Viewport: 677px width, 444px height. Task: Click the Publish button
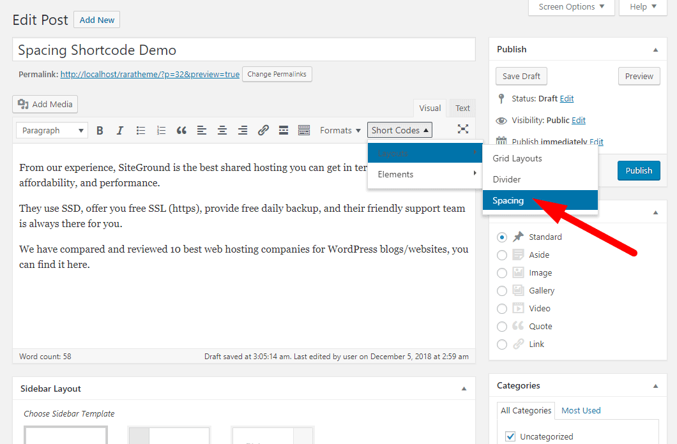click(x=639, y=170)
